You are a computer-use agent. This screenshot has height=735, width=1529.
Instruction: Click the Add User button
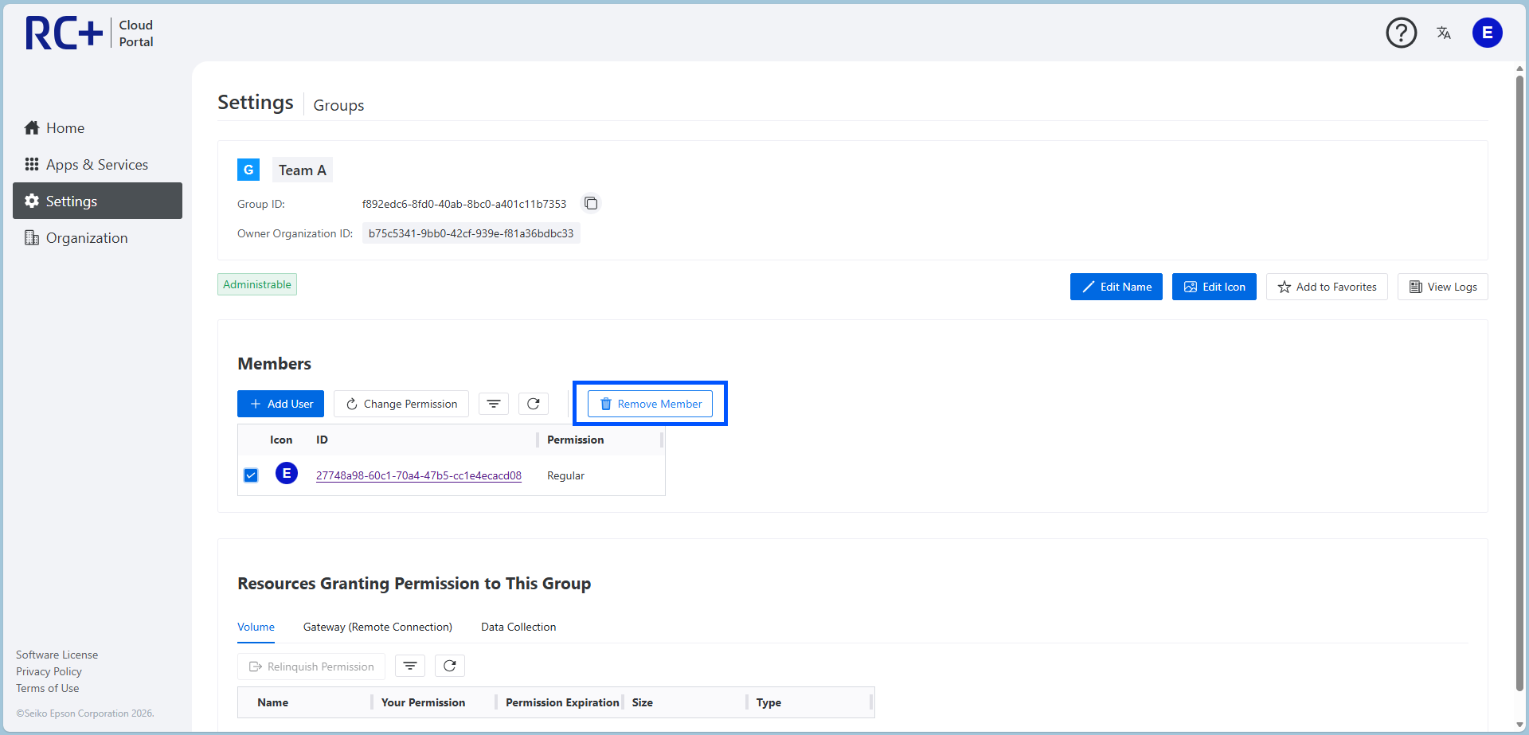[x=280, y=404]
